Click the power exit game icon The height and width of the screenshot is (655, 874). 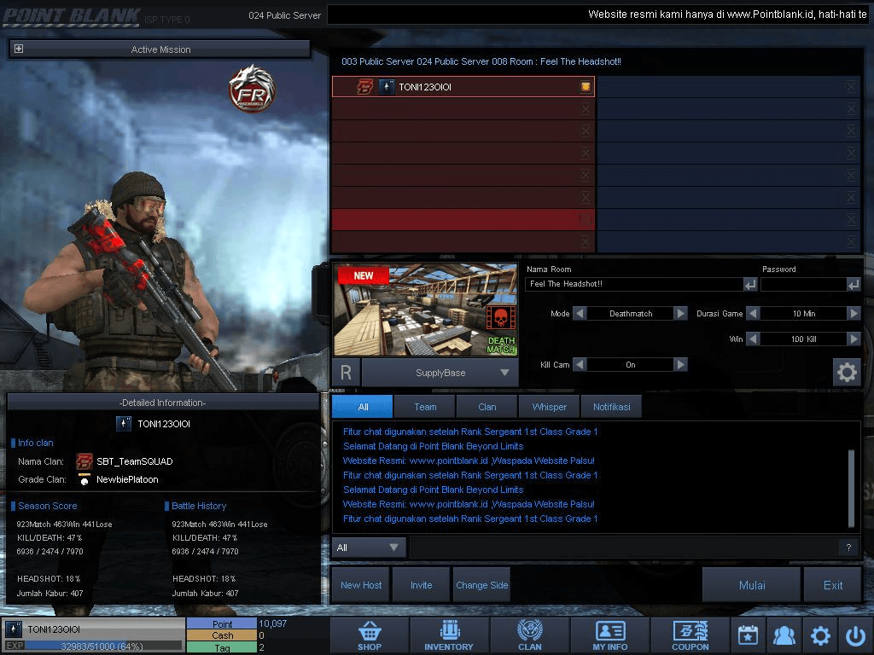pos(855,635)
